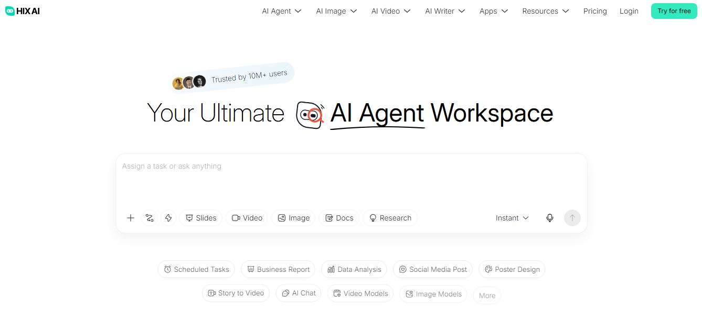Open the Video Models suggestion

pos(360,293)
